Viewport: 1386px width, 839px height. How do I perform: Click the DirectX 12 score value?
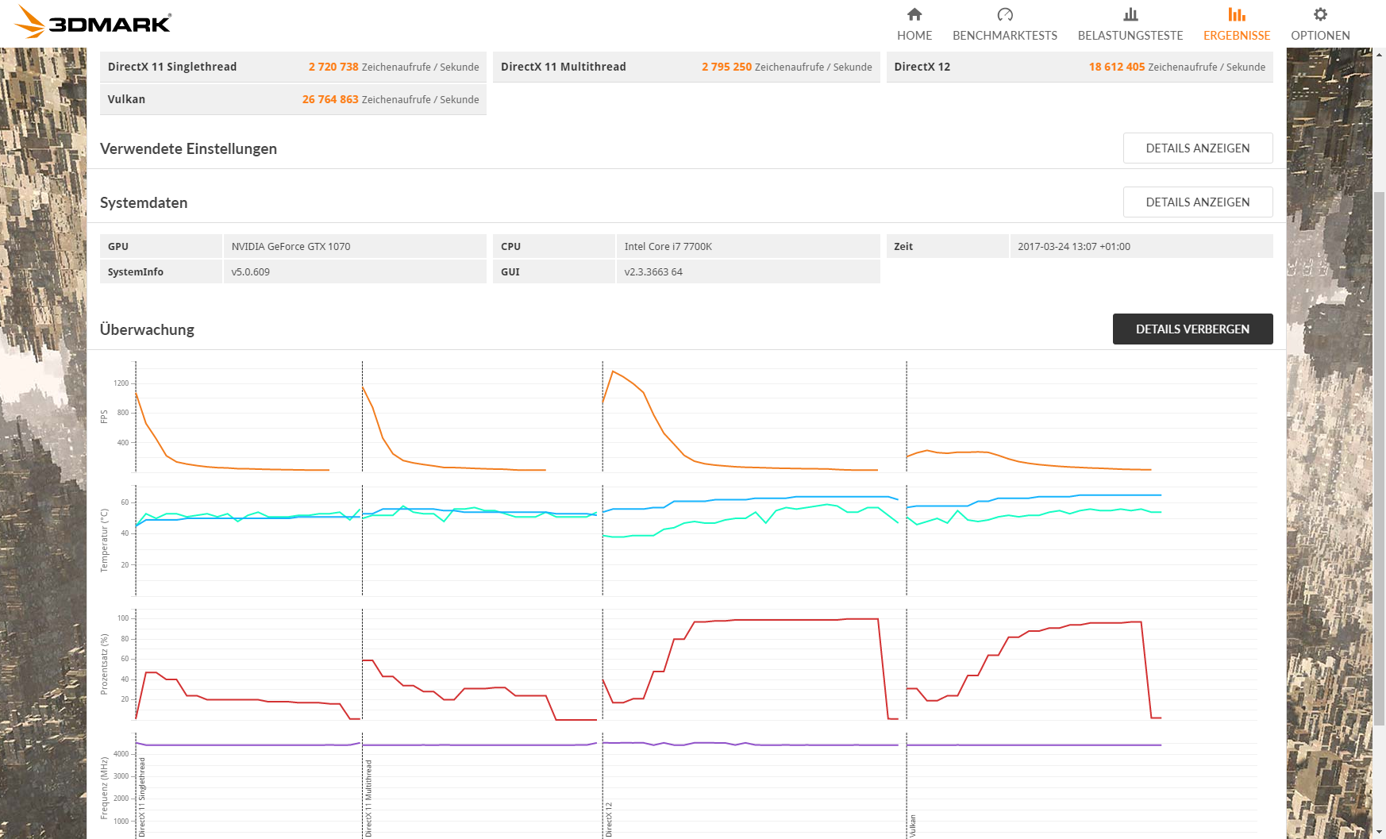(1116, 67)
